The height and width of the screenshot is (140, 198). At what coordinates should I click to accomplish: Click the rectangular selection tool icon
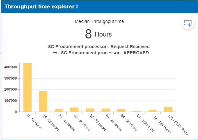tap(188, 23)
